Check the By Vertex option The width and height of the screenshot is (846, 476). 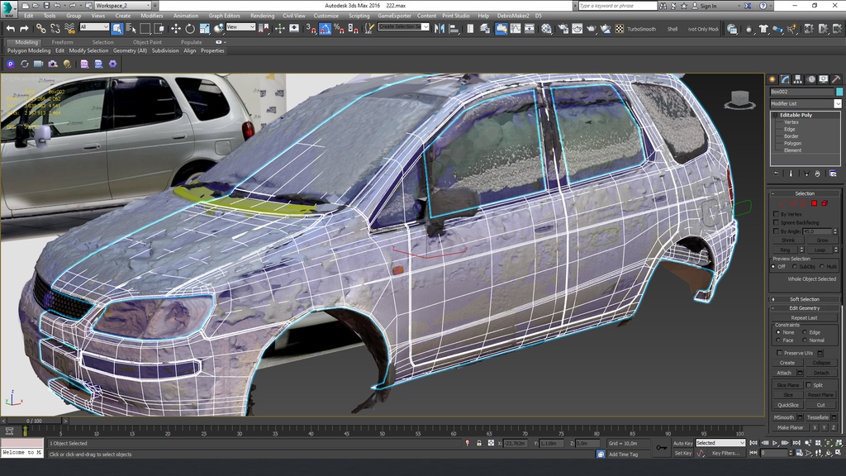click(x=776, y=213)
